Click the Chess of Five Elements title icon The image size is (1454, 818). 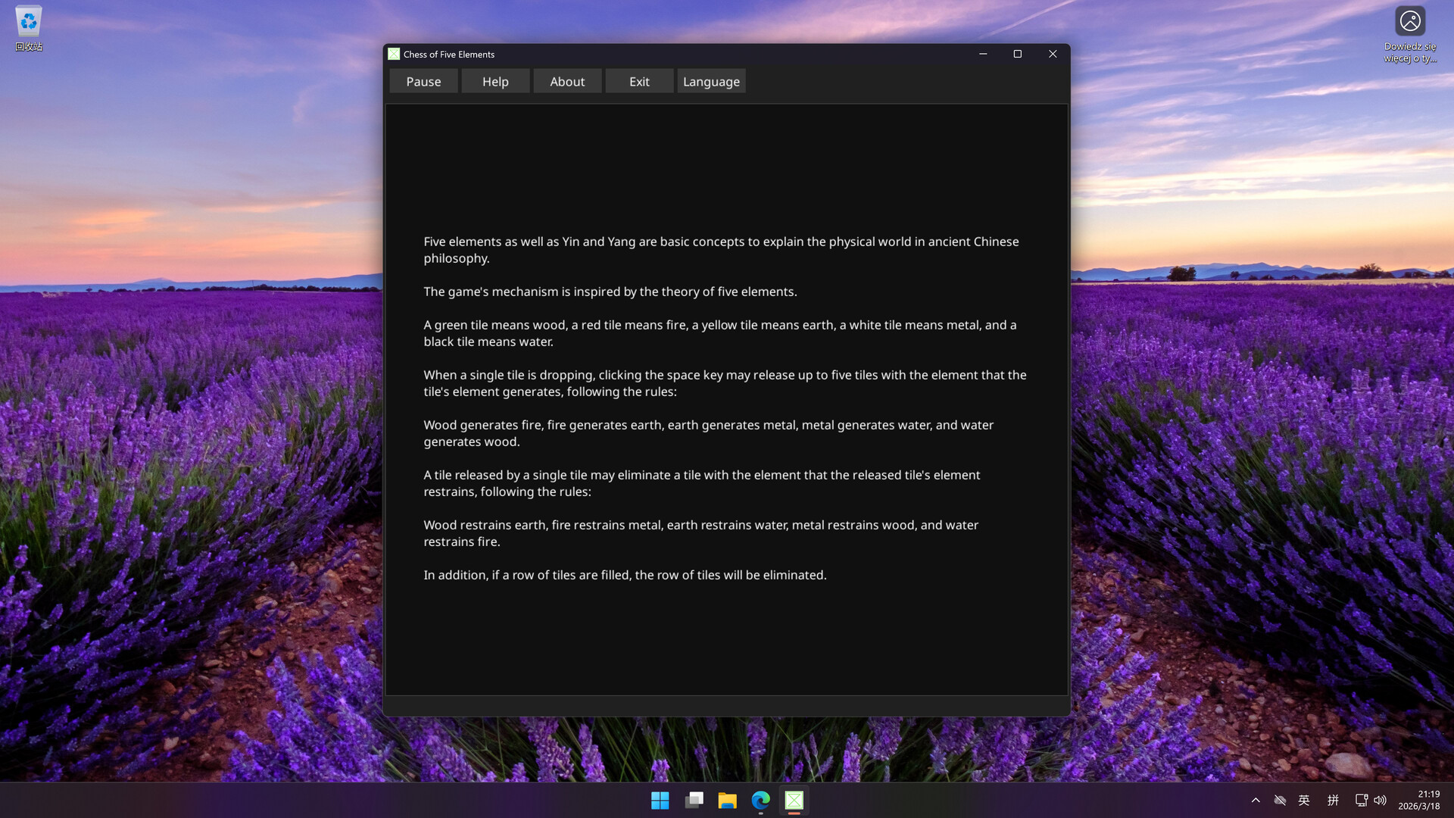(394, 54)
